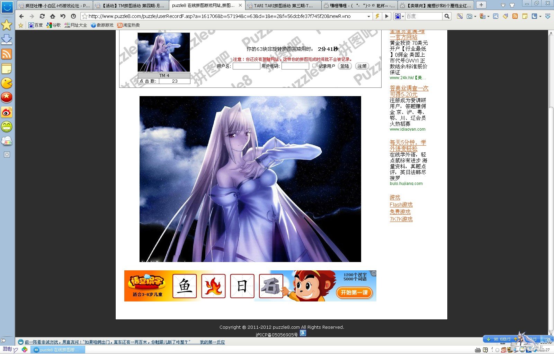Image resolution: width=554 pixels, height=354 pixels.
Task: Open the cloud photo sidebar icon
Action: click(x=7, y=141)
